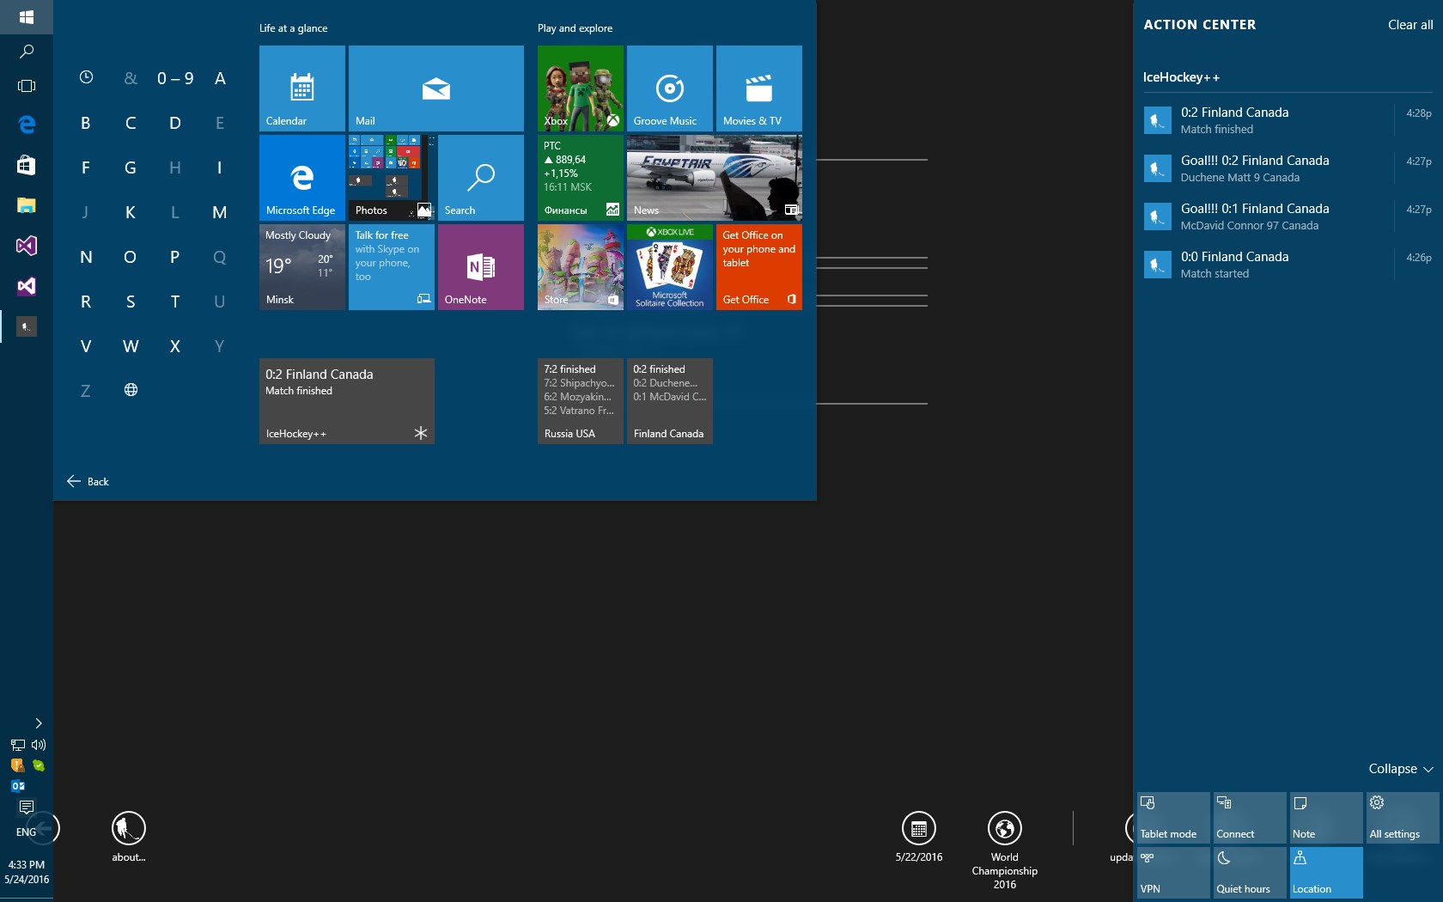Viewport: 1443px width, 902px height.
Task: Jump to recently added clock icon
Action: coord(86,77)
